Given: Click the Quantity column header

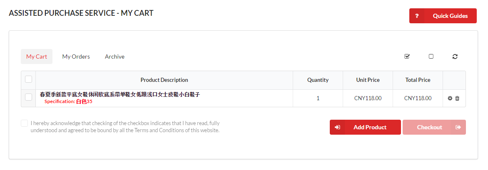Looking at the screenshot, I should click(x=318, y=80).
